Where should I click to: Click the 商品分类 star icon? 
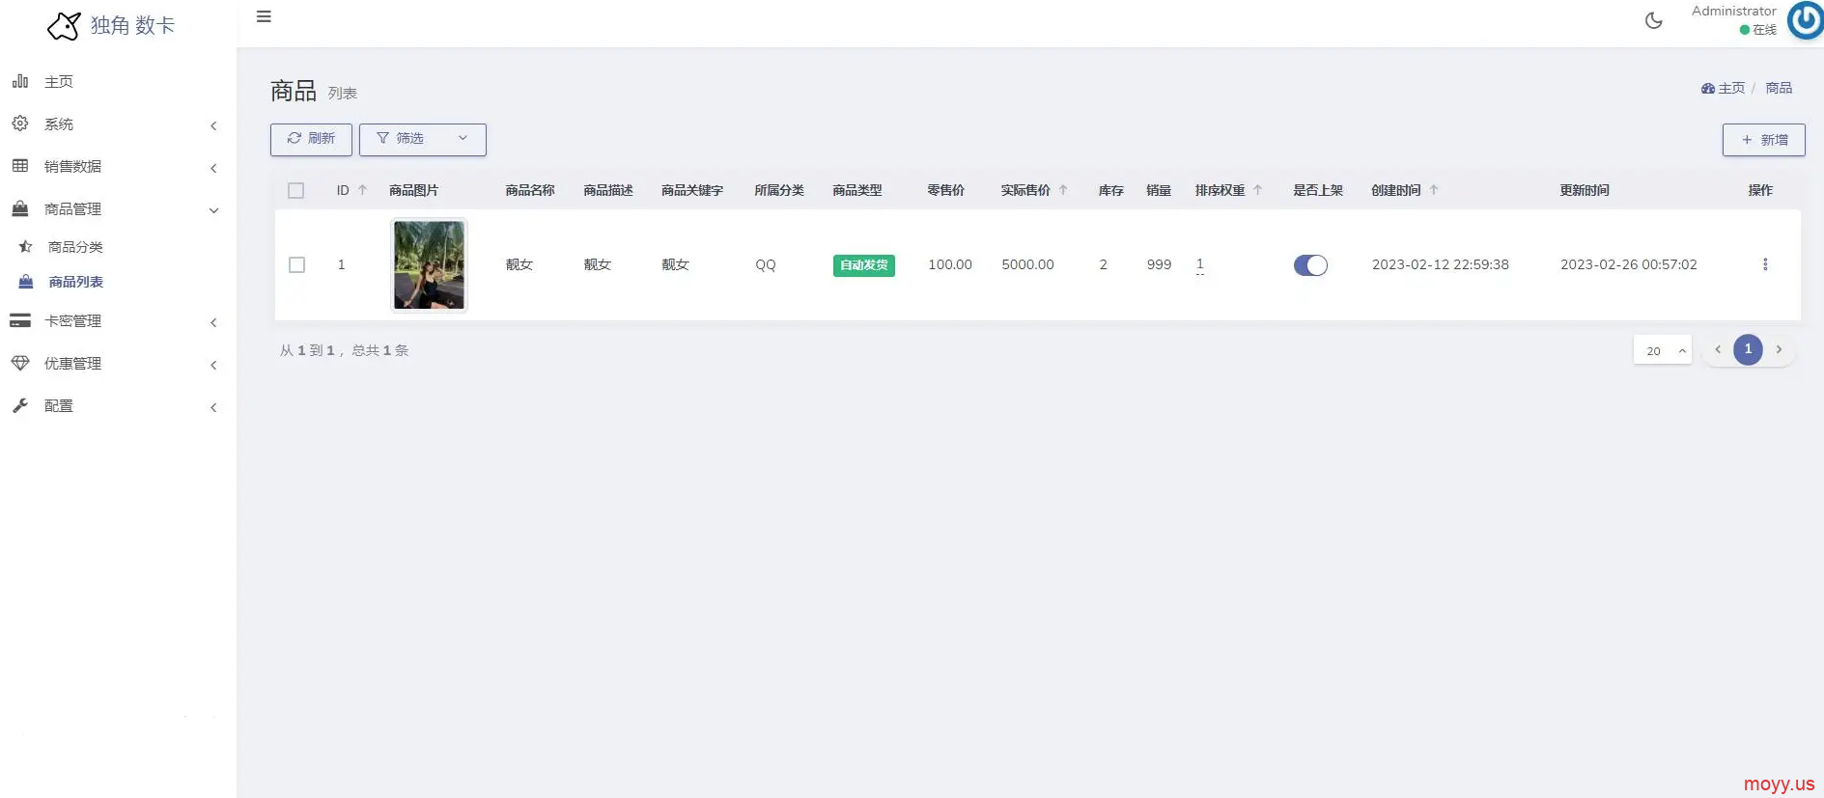tap(26, 247)
